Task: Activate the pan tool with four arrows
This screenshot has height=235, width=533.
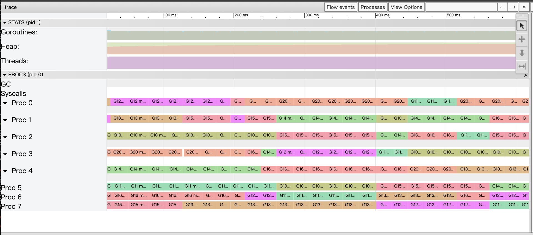Action: click(522, 39)
